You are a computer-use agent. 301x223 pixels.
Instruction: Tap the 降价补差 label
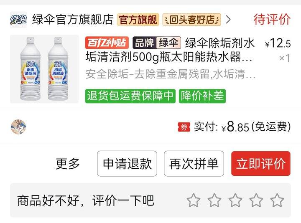point(202,96)
